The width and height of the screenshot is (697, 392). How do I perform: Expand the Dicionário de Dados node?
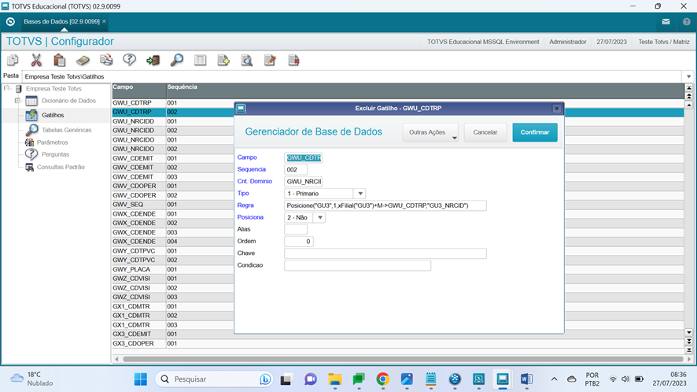pyautogui.click(x=17, y=101)
